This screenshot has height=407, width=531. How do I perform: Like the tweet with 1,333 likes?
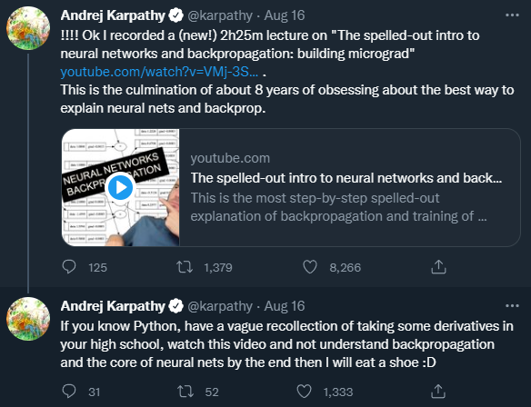point(304,392)
